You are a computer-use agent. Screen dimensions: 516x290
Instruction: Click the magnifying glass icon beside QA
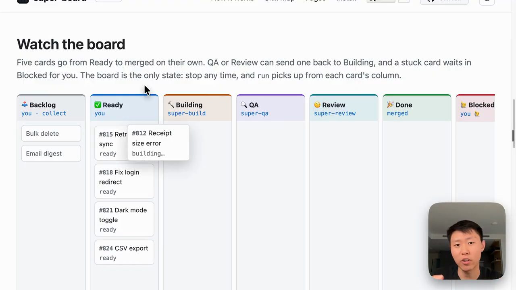[244, 105]
